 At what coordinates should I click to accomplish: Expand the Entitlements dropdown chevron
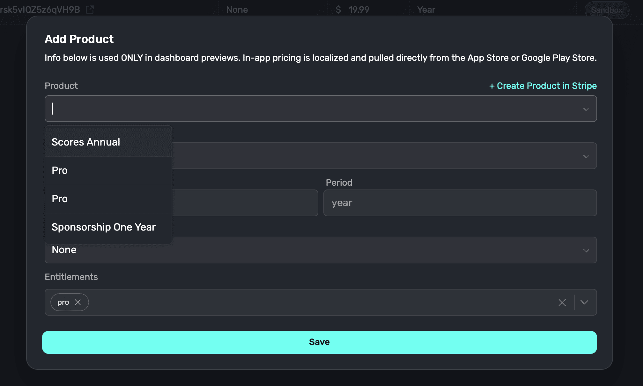pyautogui.click(x=584, y=302)
